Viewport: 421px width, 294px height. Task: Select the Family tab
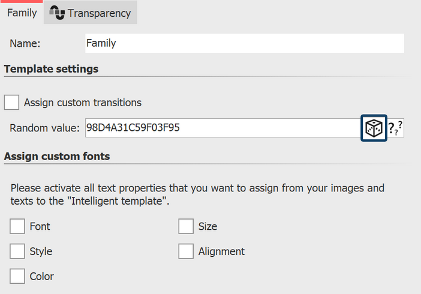(22, 13)
